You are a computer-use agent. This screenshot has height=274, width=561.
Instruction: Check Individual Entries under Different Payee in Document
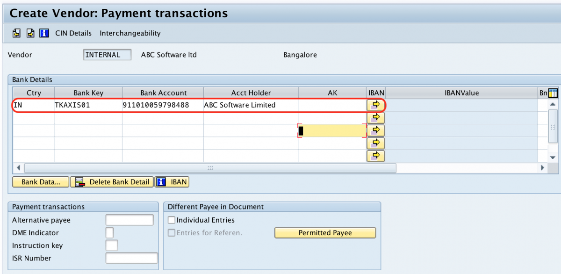click(172, 220)
